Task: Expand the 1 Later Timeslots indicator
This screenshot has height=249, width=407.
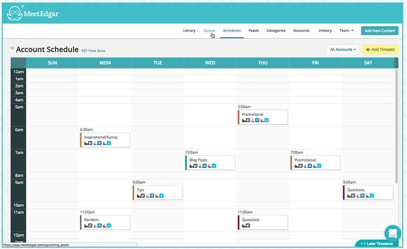Action: 377,244
